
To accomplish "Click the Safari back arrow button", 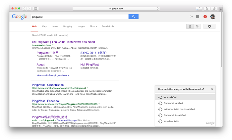I will 25,8.
